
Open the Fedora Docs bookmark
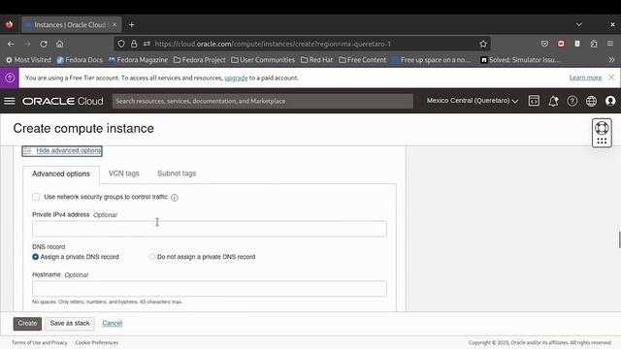coord(80,60)
